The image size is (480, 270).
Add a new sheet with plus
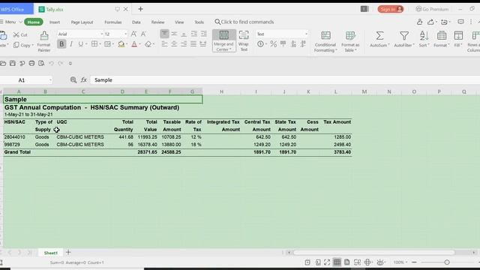pyautogui.click(x=68, y=253)
